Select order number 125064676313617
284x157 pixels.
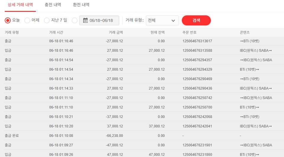[x=197, y=41]
